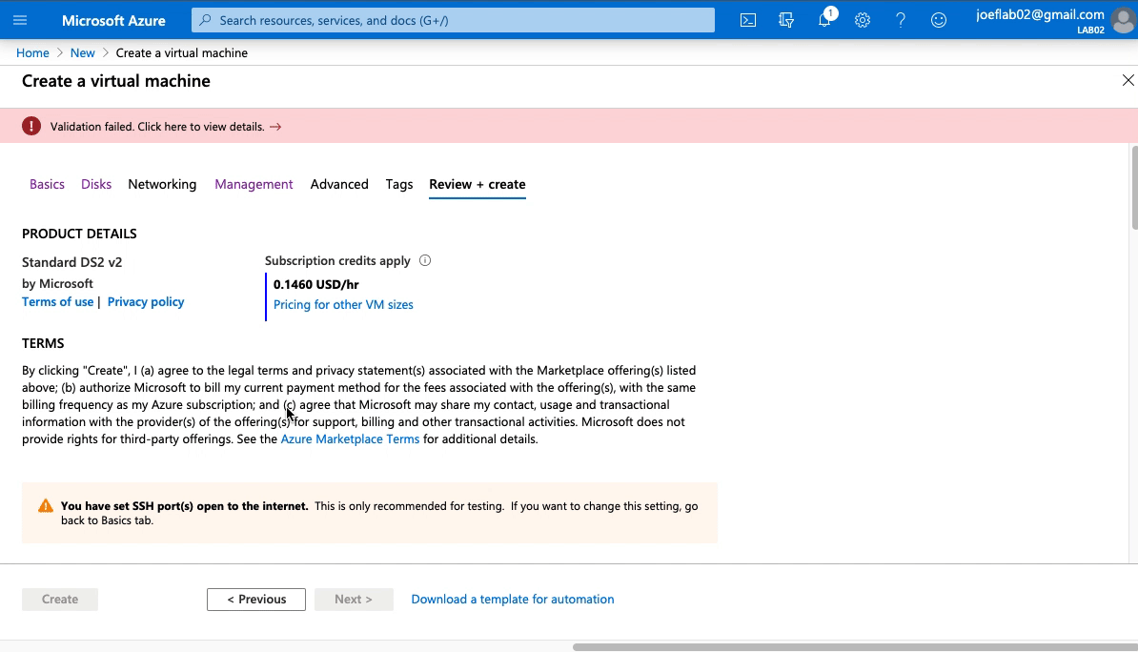Open the hamburger portal menu

point(20,20)
